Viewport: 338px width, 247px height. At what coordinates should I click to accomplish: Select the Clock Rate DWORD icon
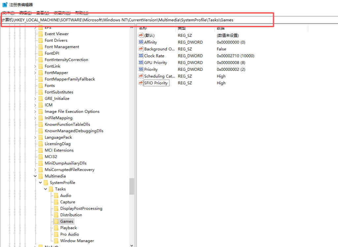coord(141,56)
